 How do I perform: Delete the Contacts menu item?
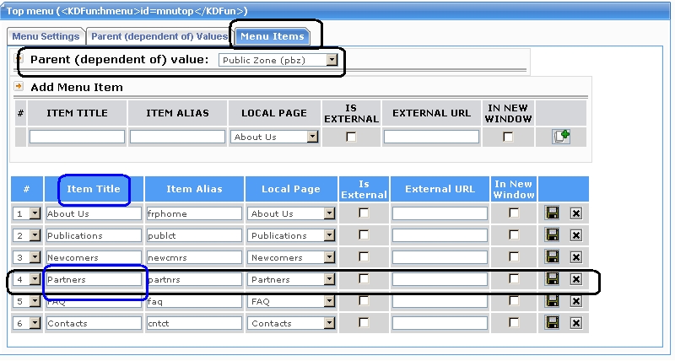coord(576,323)
